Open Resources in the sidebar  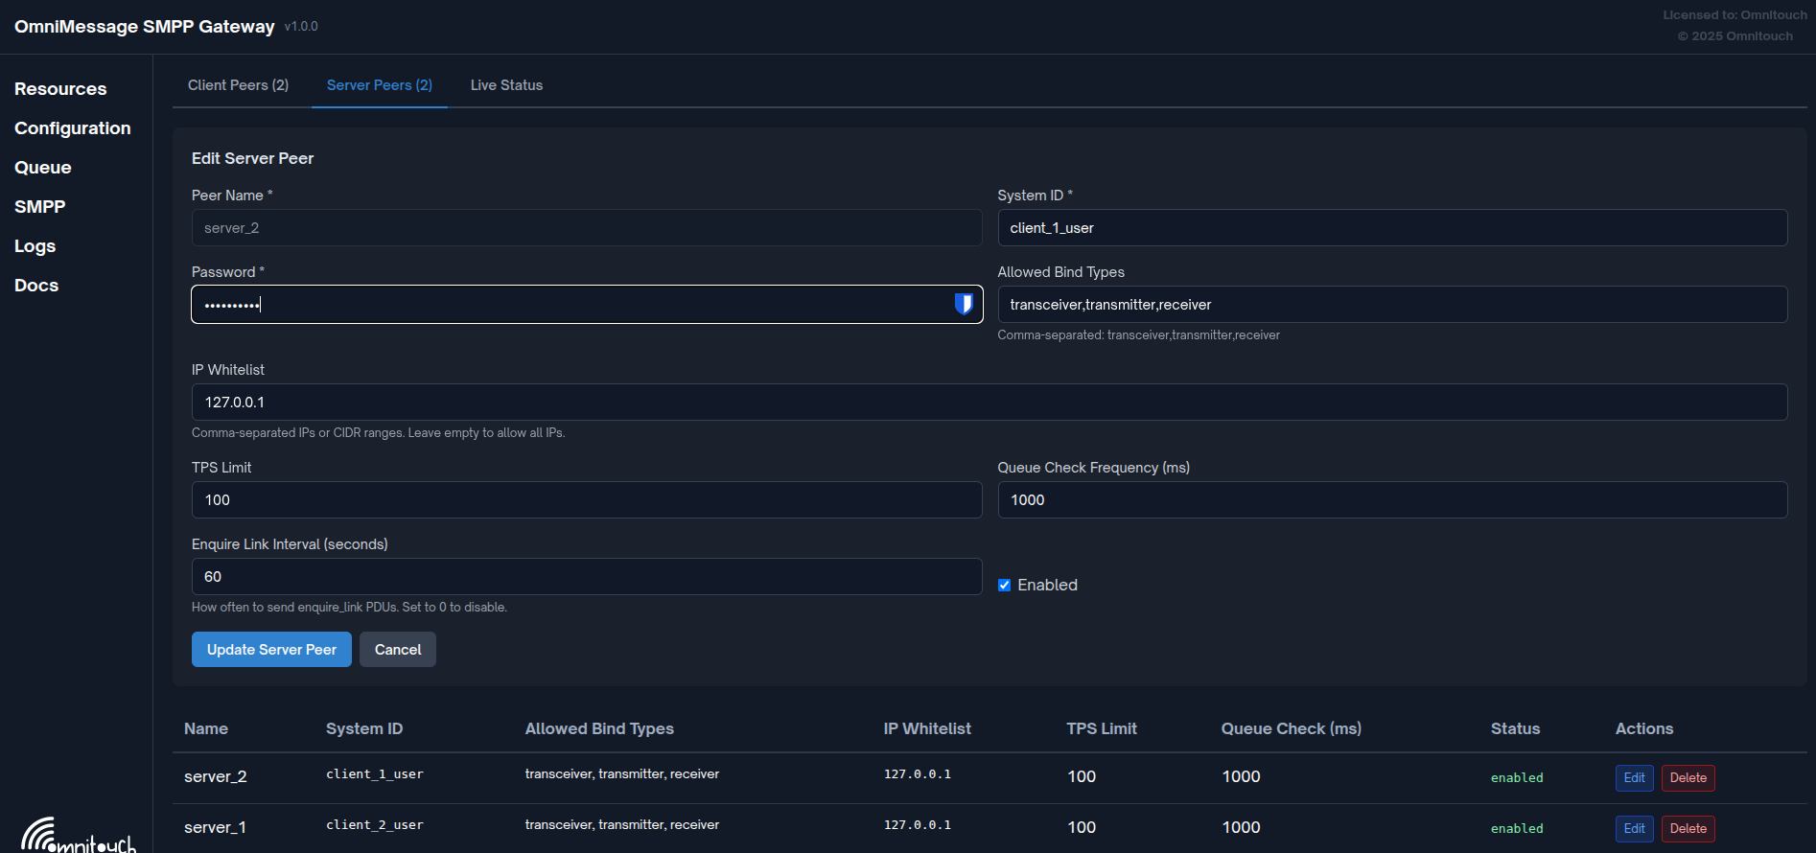coord(60,89)
